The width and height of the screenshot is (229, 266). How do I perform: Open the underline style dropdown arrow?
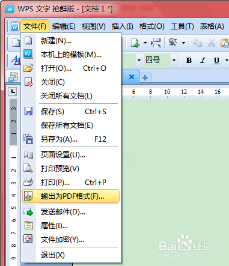click(227, 60)
